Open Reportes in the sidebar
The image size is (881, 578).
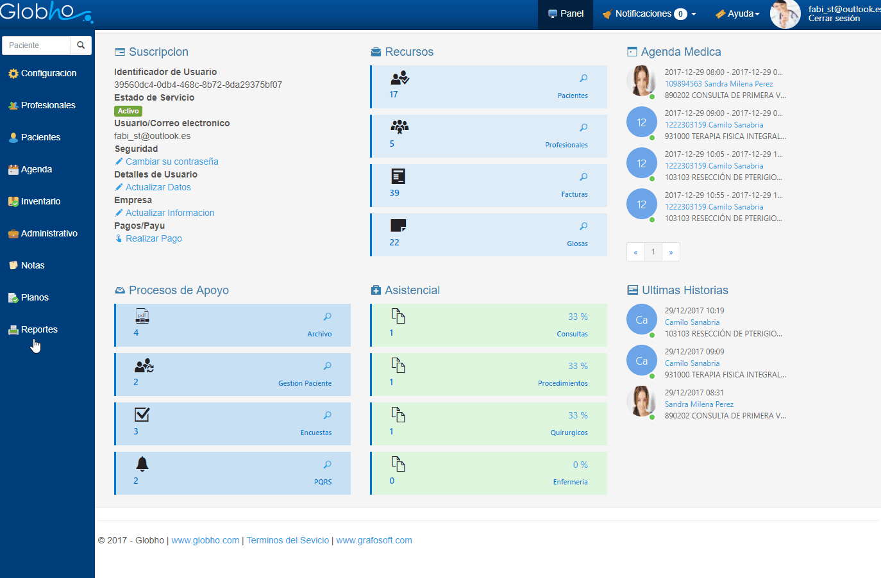point(39,329)
